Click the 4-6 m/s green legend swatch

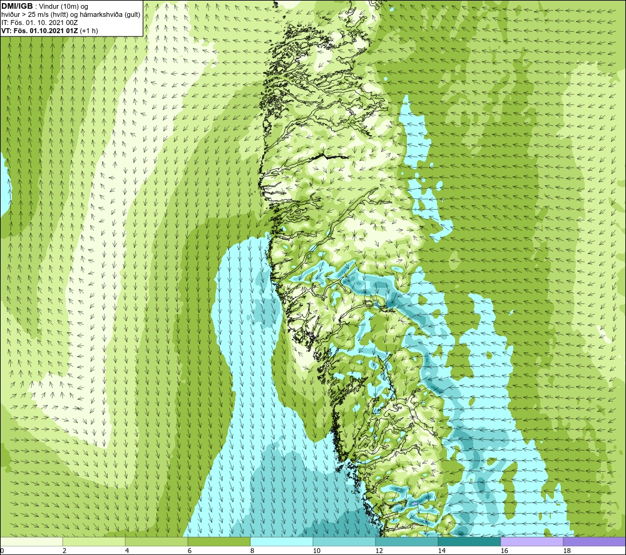[156, 541]
